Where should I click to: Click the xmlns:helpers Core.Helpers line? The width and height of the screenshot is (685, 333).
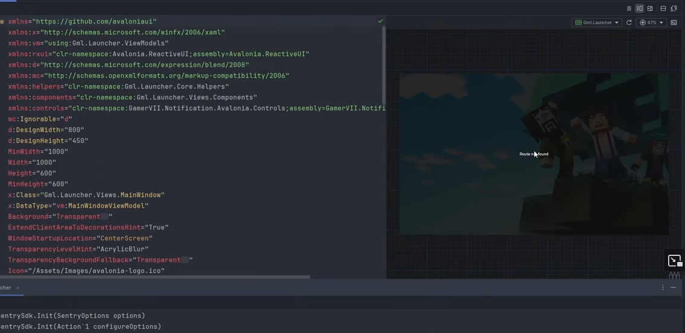point(118,87)
